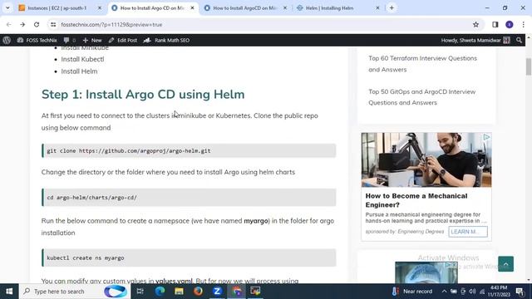
Task: View site information icon in address bar
Action: coord(53,24)
